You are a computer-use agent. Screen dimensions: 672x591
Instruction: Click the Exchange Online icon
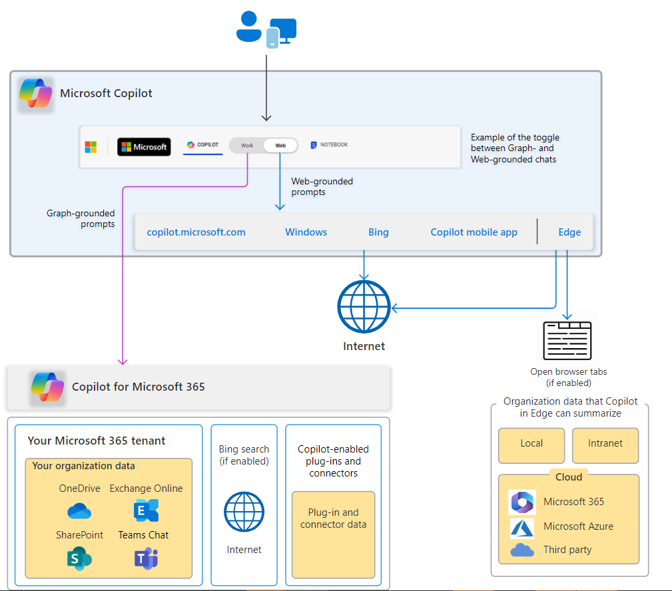click(146, 510)
